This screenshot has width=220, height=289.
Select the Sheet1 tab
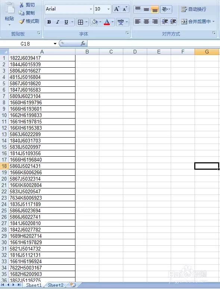tap(34, 285)
